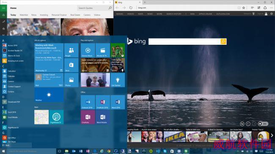This screenshot has width=275, height=154.
Task: Open the Videos link on Bing bar
Action: (130, 14)
